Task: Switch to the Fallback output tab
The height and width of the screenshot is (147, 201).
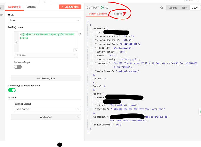Action: [117, 14]
